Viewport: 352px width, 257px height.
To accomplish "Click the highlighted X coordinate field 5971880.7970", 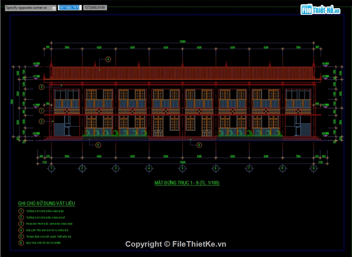I will coord(69,7).
